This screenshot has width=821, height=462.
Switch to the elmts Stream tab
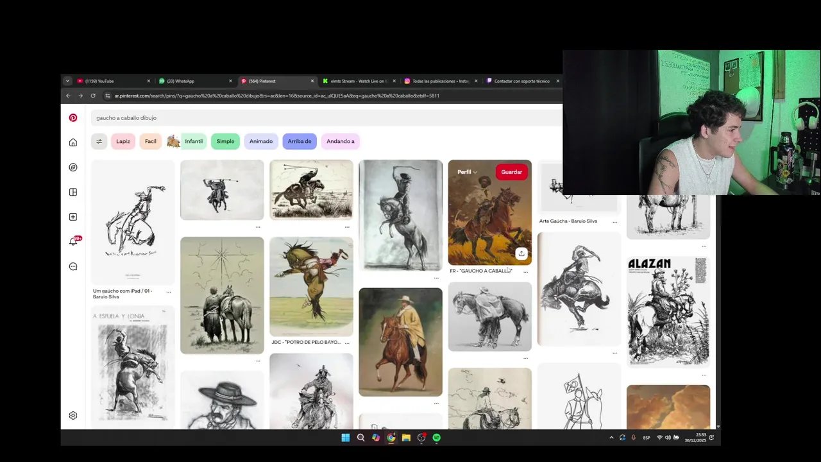[x=359, y=81]
